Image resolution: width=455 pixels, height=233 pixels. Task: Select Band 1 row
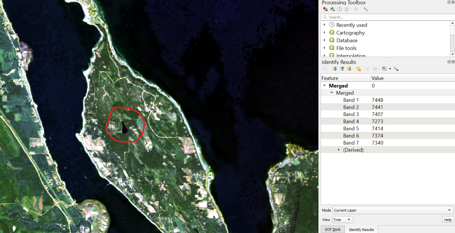388,100
